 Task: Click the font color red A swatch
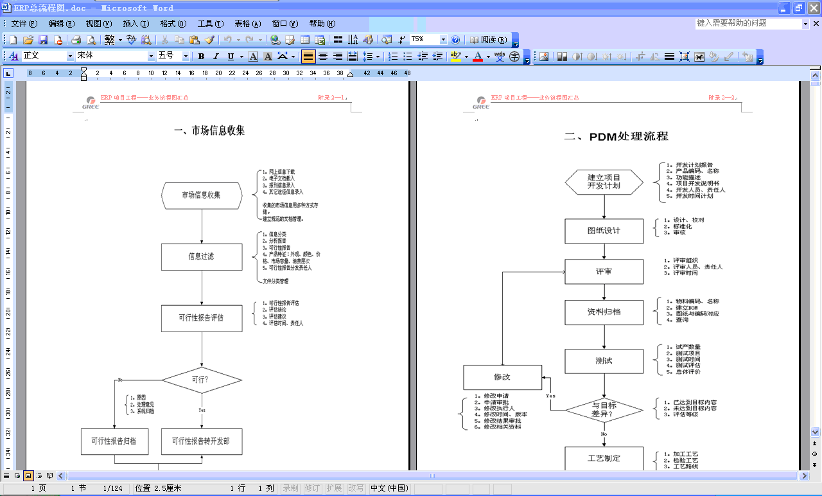[x=477, y=57]
